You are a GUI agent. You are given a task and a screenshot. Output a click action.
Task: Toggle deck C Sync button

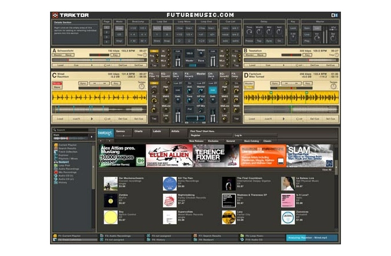pos(83,83)
